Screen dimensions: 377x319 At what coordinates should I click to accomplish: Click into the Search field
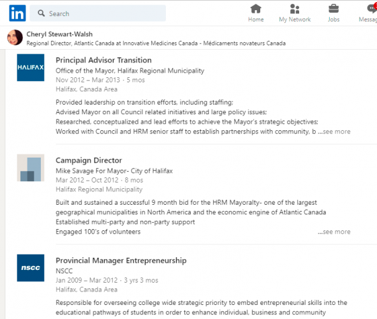[98, 13]
